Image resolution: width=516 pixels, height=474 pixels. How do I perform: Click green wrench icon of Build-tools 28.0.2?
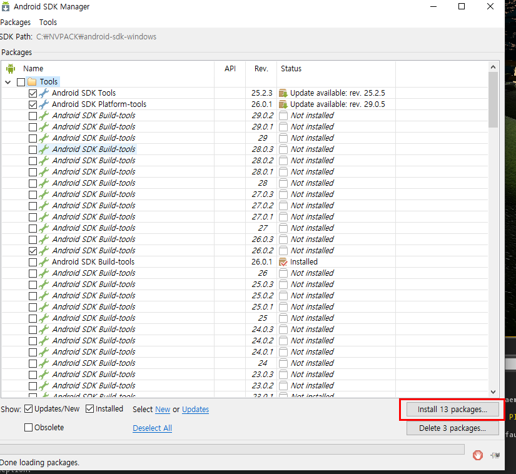(x=44, y=161)
